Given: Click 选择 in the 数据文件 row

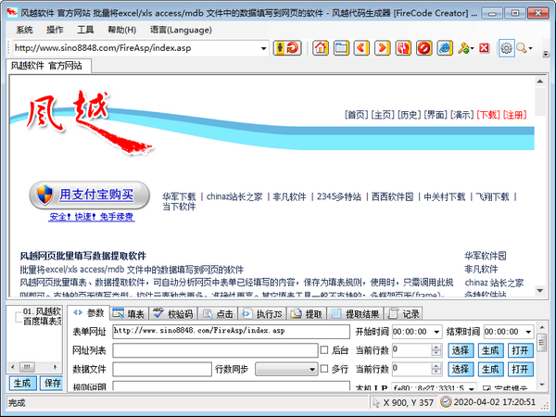Looking at the screenshot, I should pos(461,369).
